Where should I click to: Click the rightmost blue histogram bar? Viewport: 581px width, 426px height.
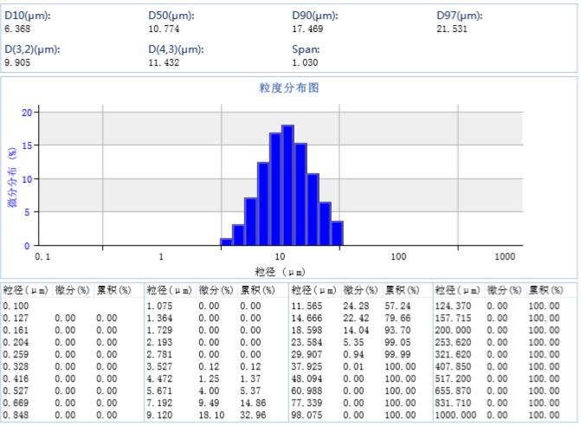338,234
